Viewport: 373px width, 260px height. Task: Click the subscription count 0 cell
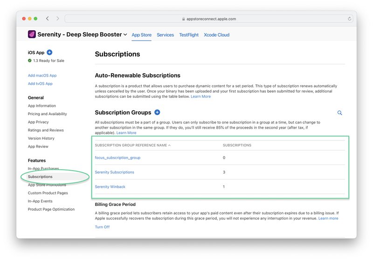click(x=224, y=157)
